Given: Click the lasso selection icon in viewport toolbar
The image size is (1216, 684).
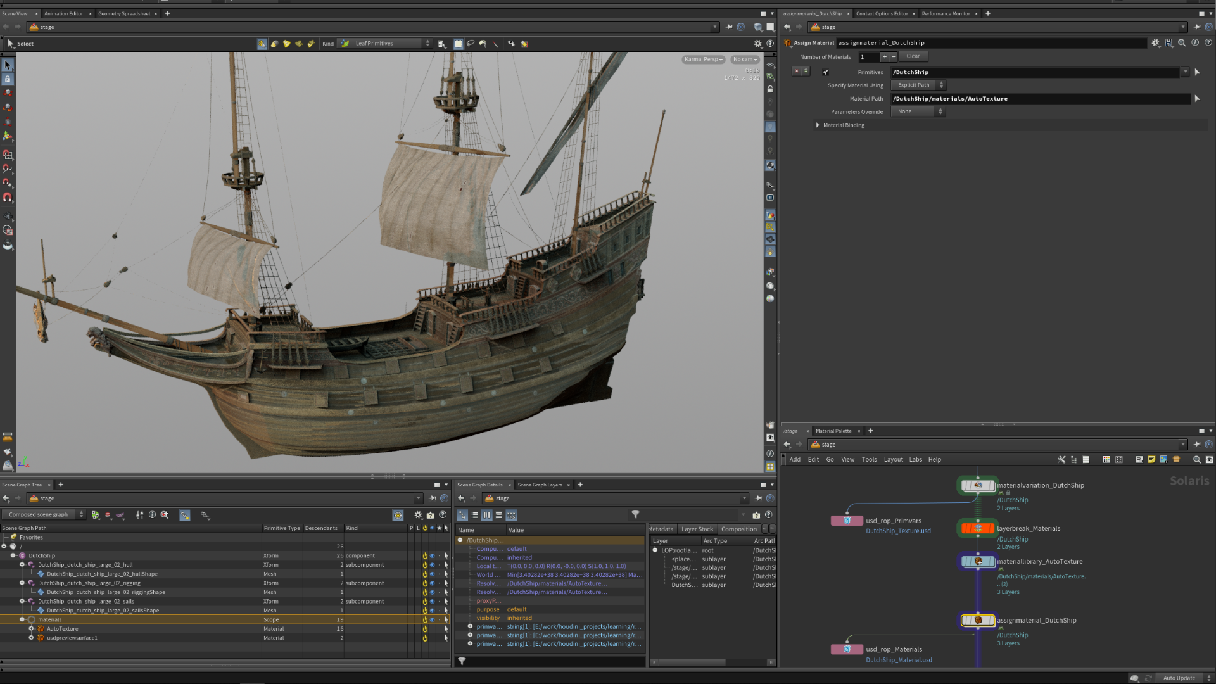Looking at the screenshot, I should point(471,44).
